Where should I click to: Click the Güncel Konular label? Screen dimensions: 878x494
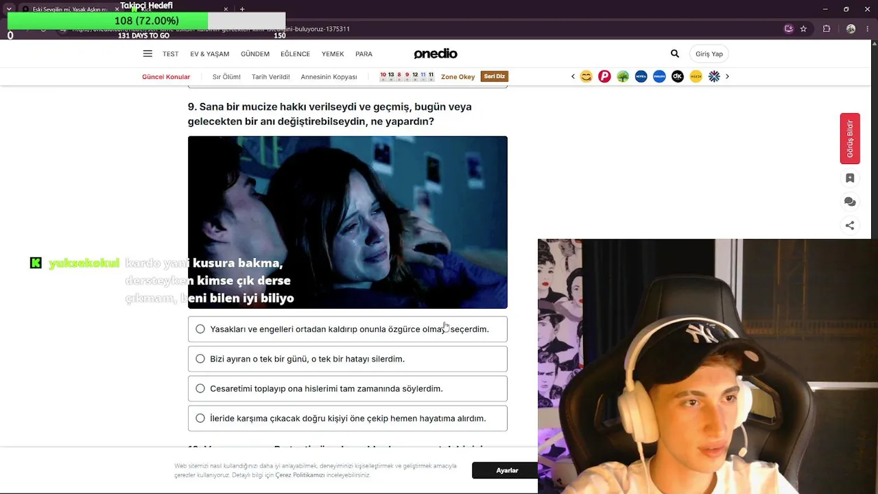166,77
